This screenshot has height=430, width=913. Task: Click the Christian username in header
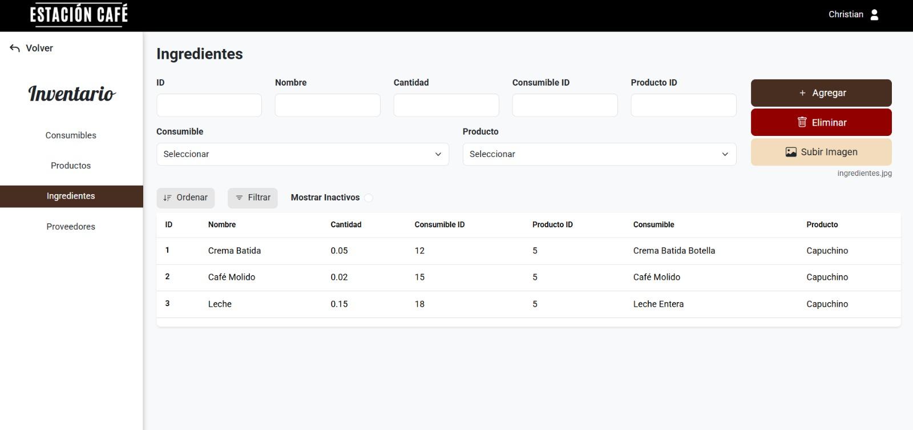click(846, 15)
